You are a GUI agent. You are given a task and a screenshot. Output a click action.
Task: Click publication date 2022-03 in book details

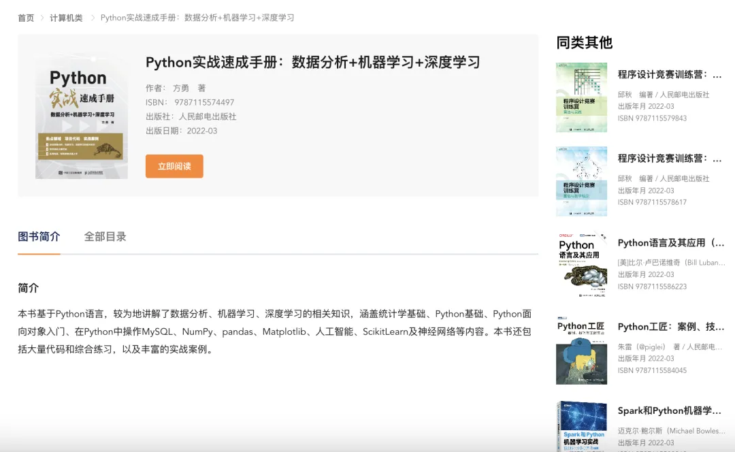click(x=182, y=131)
